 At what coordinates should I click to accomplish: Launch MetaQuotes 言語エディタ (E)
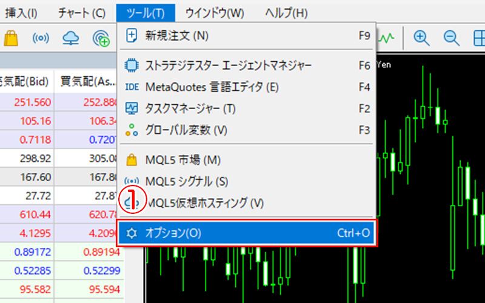point(212,87)
